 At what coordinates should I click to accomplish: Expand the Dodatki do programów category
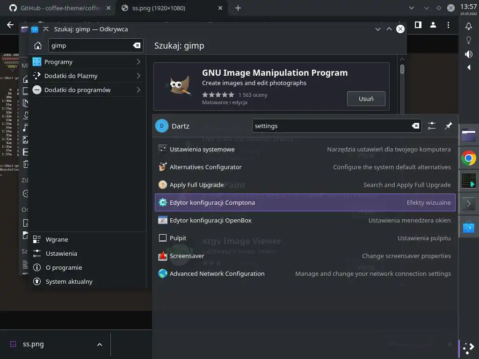[x=87, y=90]
